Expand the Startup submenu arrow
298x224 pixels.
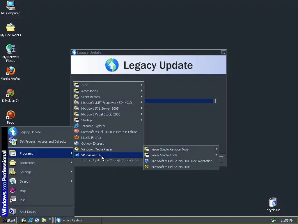(142, 120)
